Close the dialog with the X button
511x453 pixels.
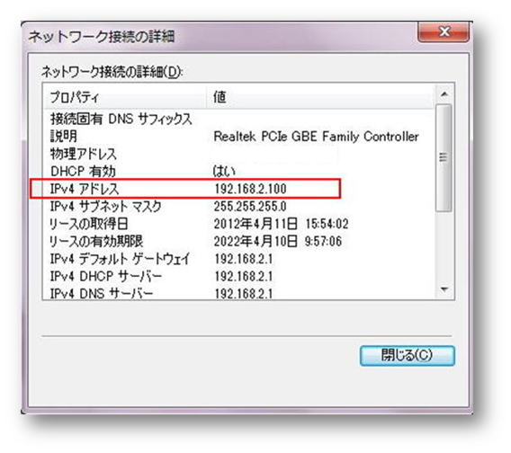point(444,32)
